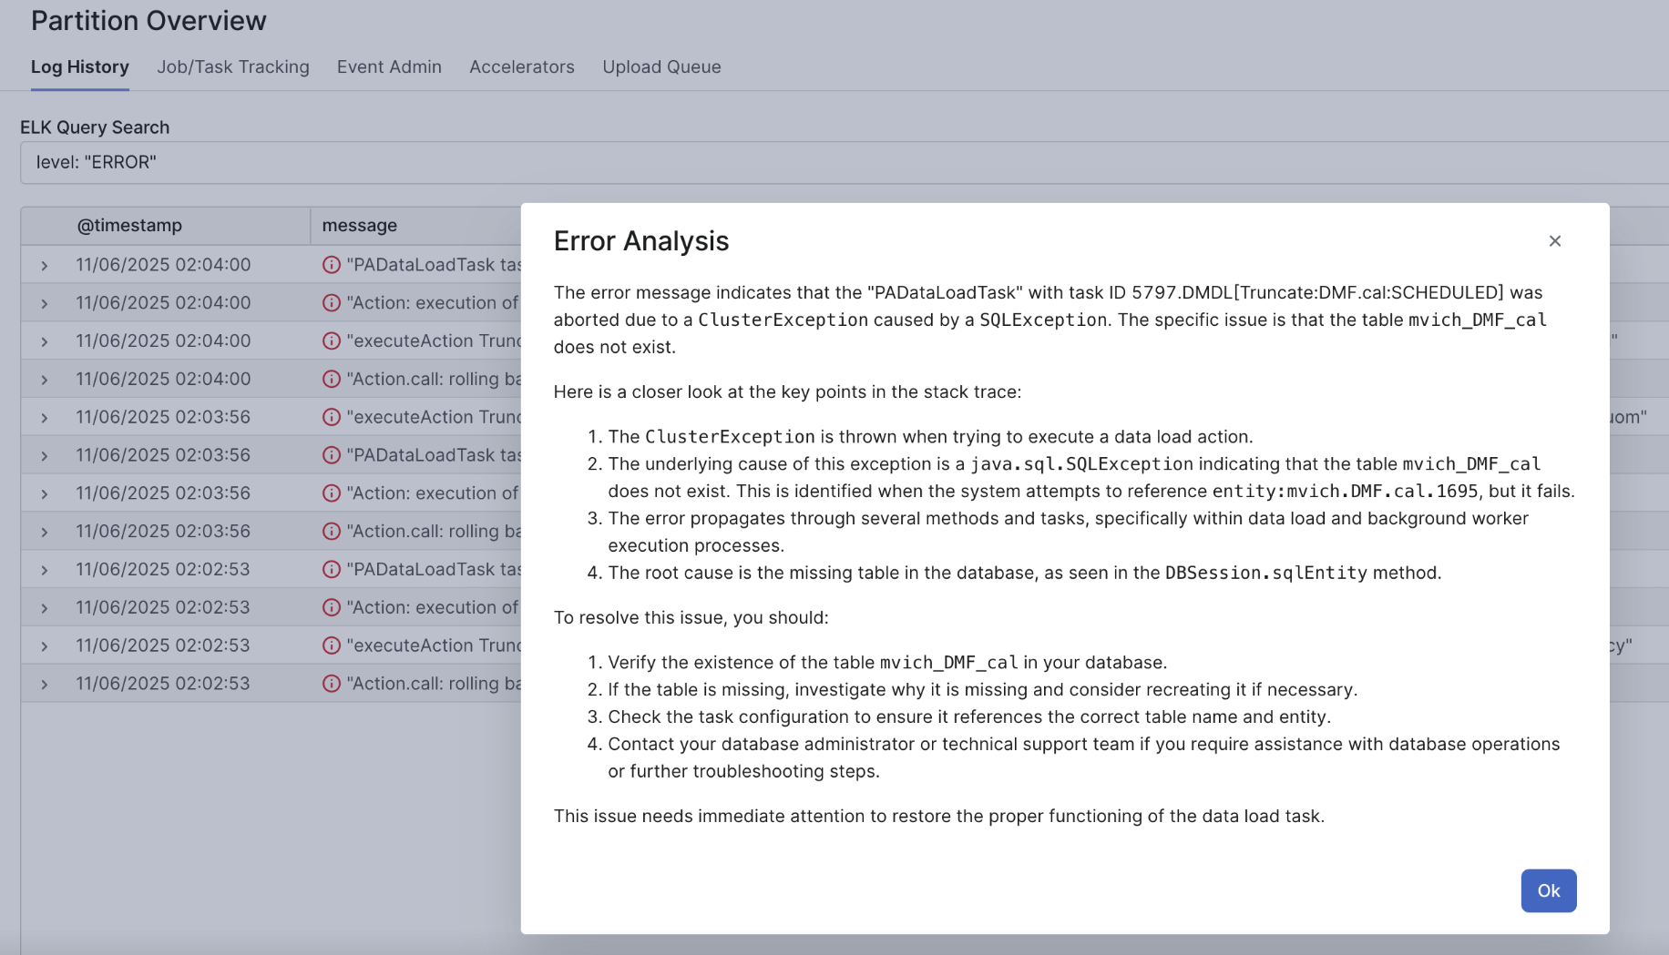The width and height of the screenshot is (1669, 955).
Task: Expand the first 02:03:56 log row
Action: point(45,418)
